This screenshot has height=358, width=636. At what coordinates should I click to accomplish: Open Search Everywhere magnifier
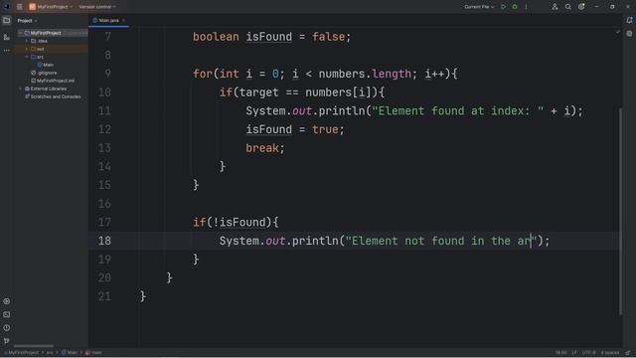[567, 7]
